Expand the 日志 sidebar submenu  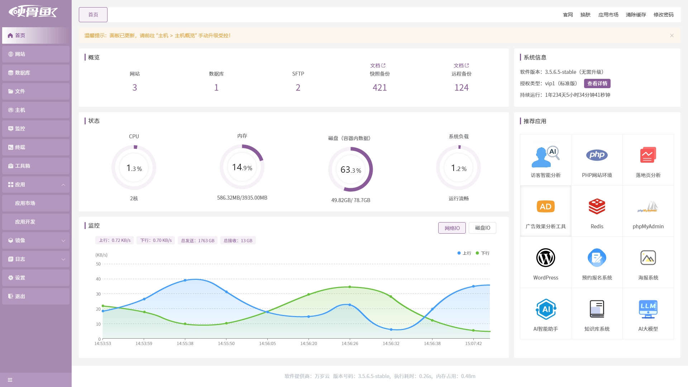(36, 259)
